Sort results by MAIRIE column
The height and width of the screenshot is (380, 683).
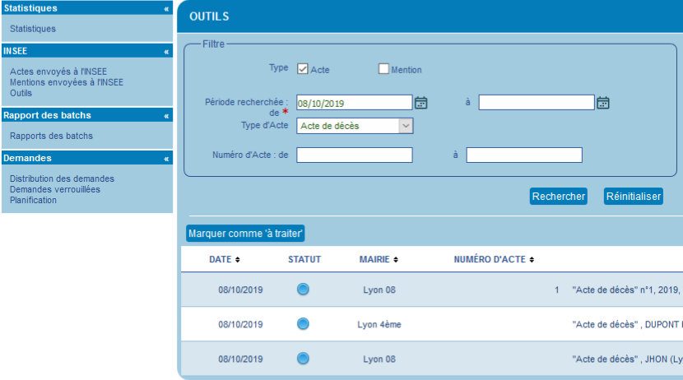click(379, 260)
